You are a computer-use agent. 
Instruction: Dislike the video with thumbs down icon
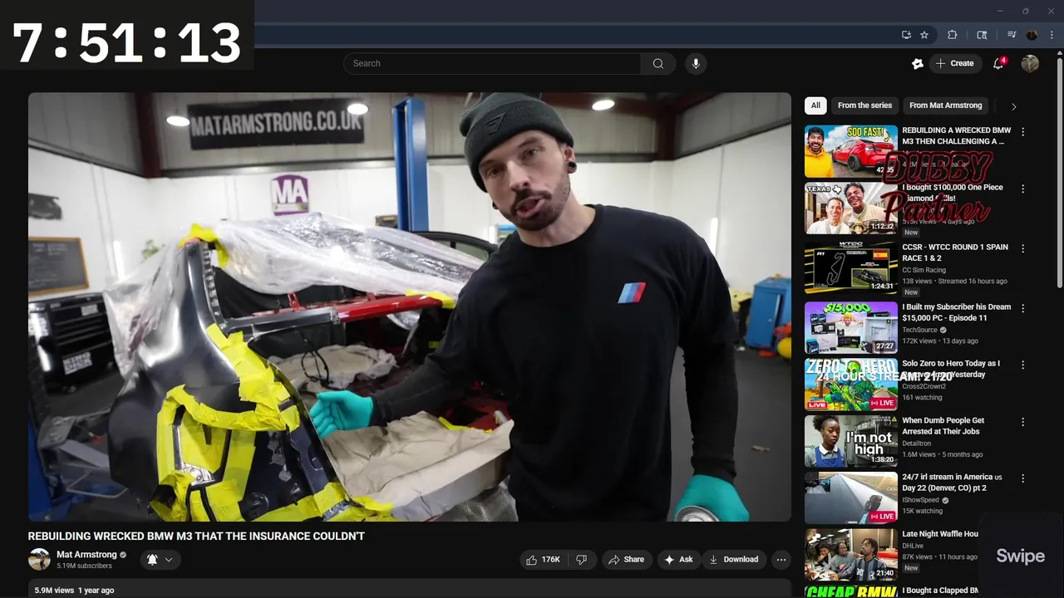coord(582,560)
